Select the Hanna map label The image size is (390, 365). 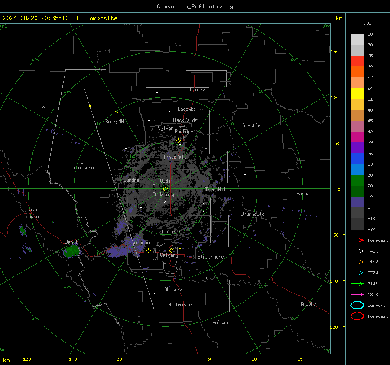click(303, 194)
